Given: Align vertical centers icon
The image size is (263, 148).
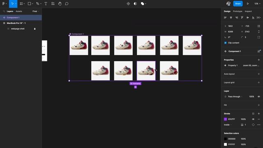Looking at the screenshot, I should coord(247,18).
